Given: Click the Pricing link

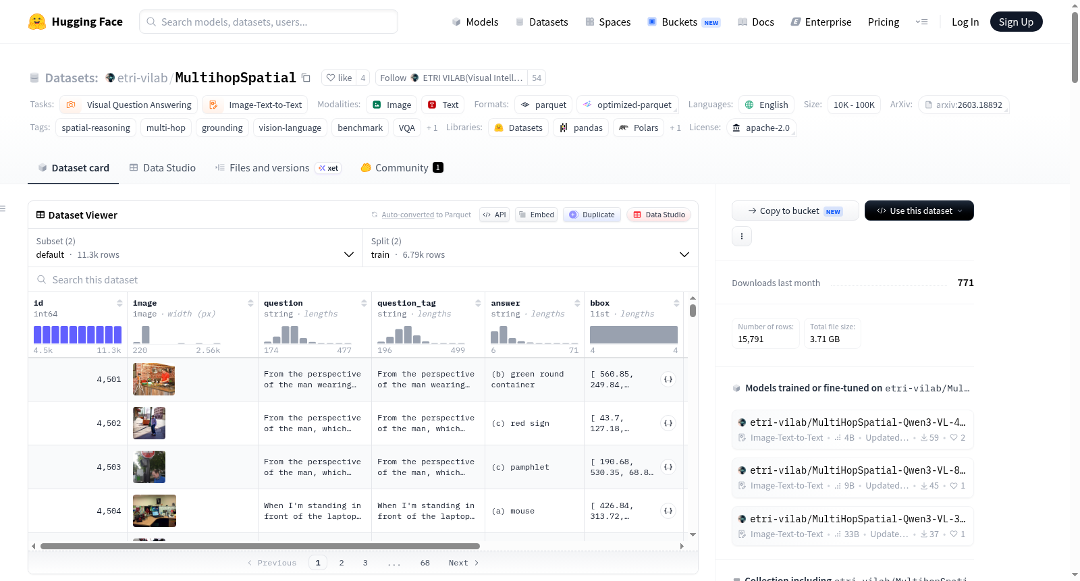Looking at the screenshot, I should pyautogui.click(x=884, y=22).
